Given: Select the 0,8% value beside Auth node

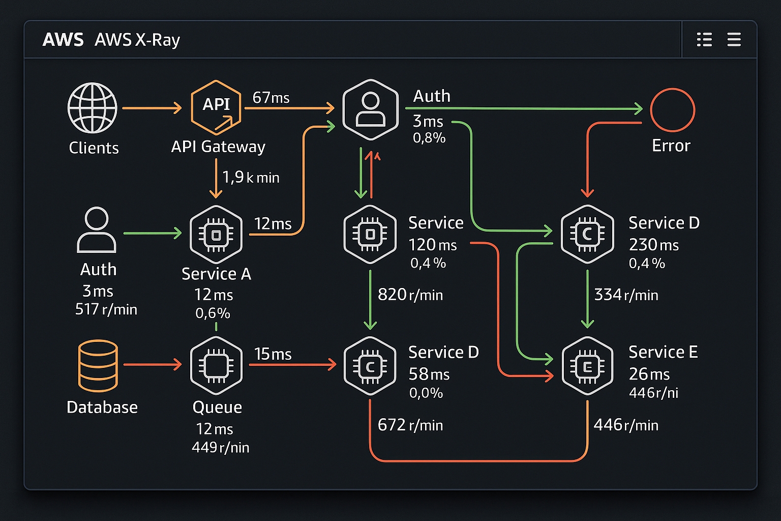Looking at the screenshot, I should (429, 138).
